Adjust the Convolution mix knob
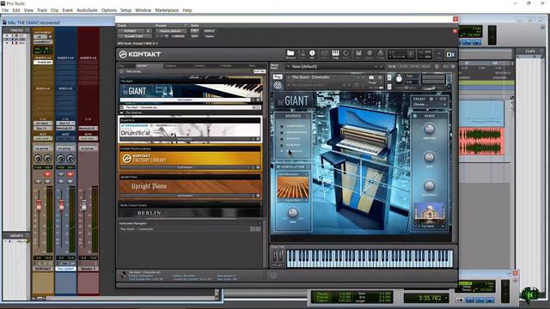Screen dimensions: 550x309 pos(292,212)
